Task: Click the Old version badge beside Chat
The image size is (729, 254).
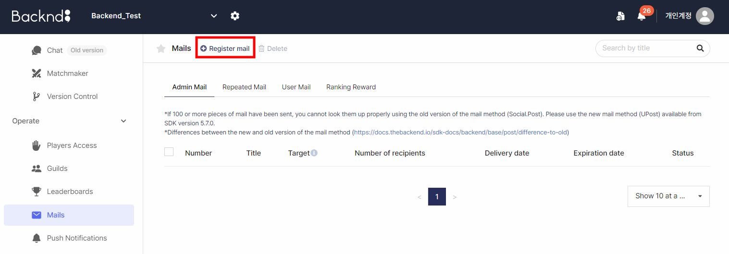Action: pyautogui.click(x=87, y=50)
